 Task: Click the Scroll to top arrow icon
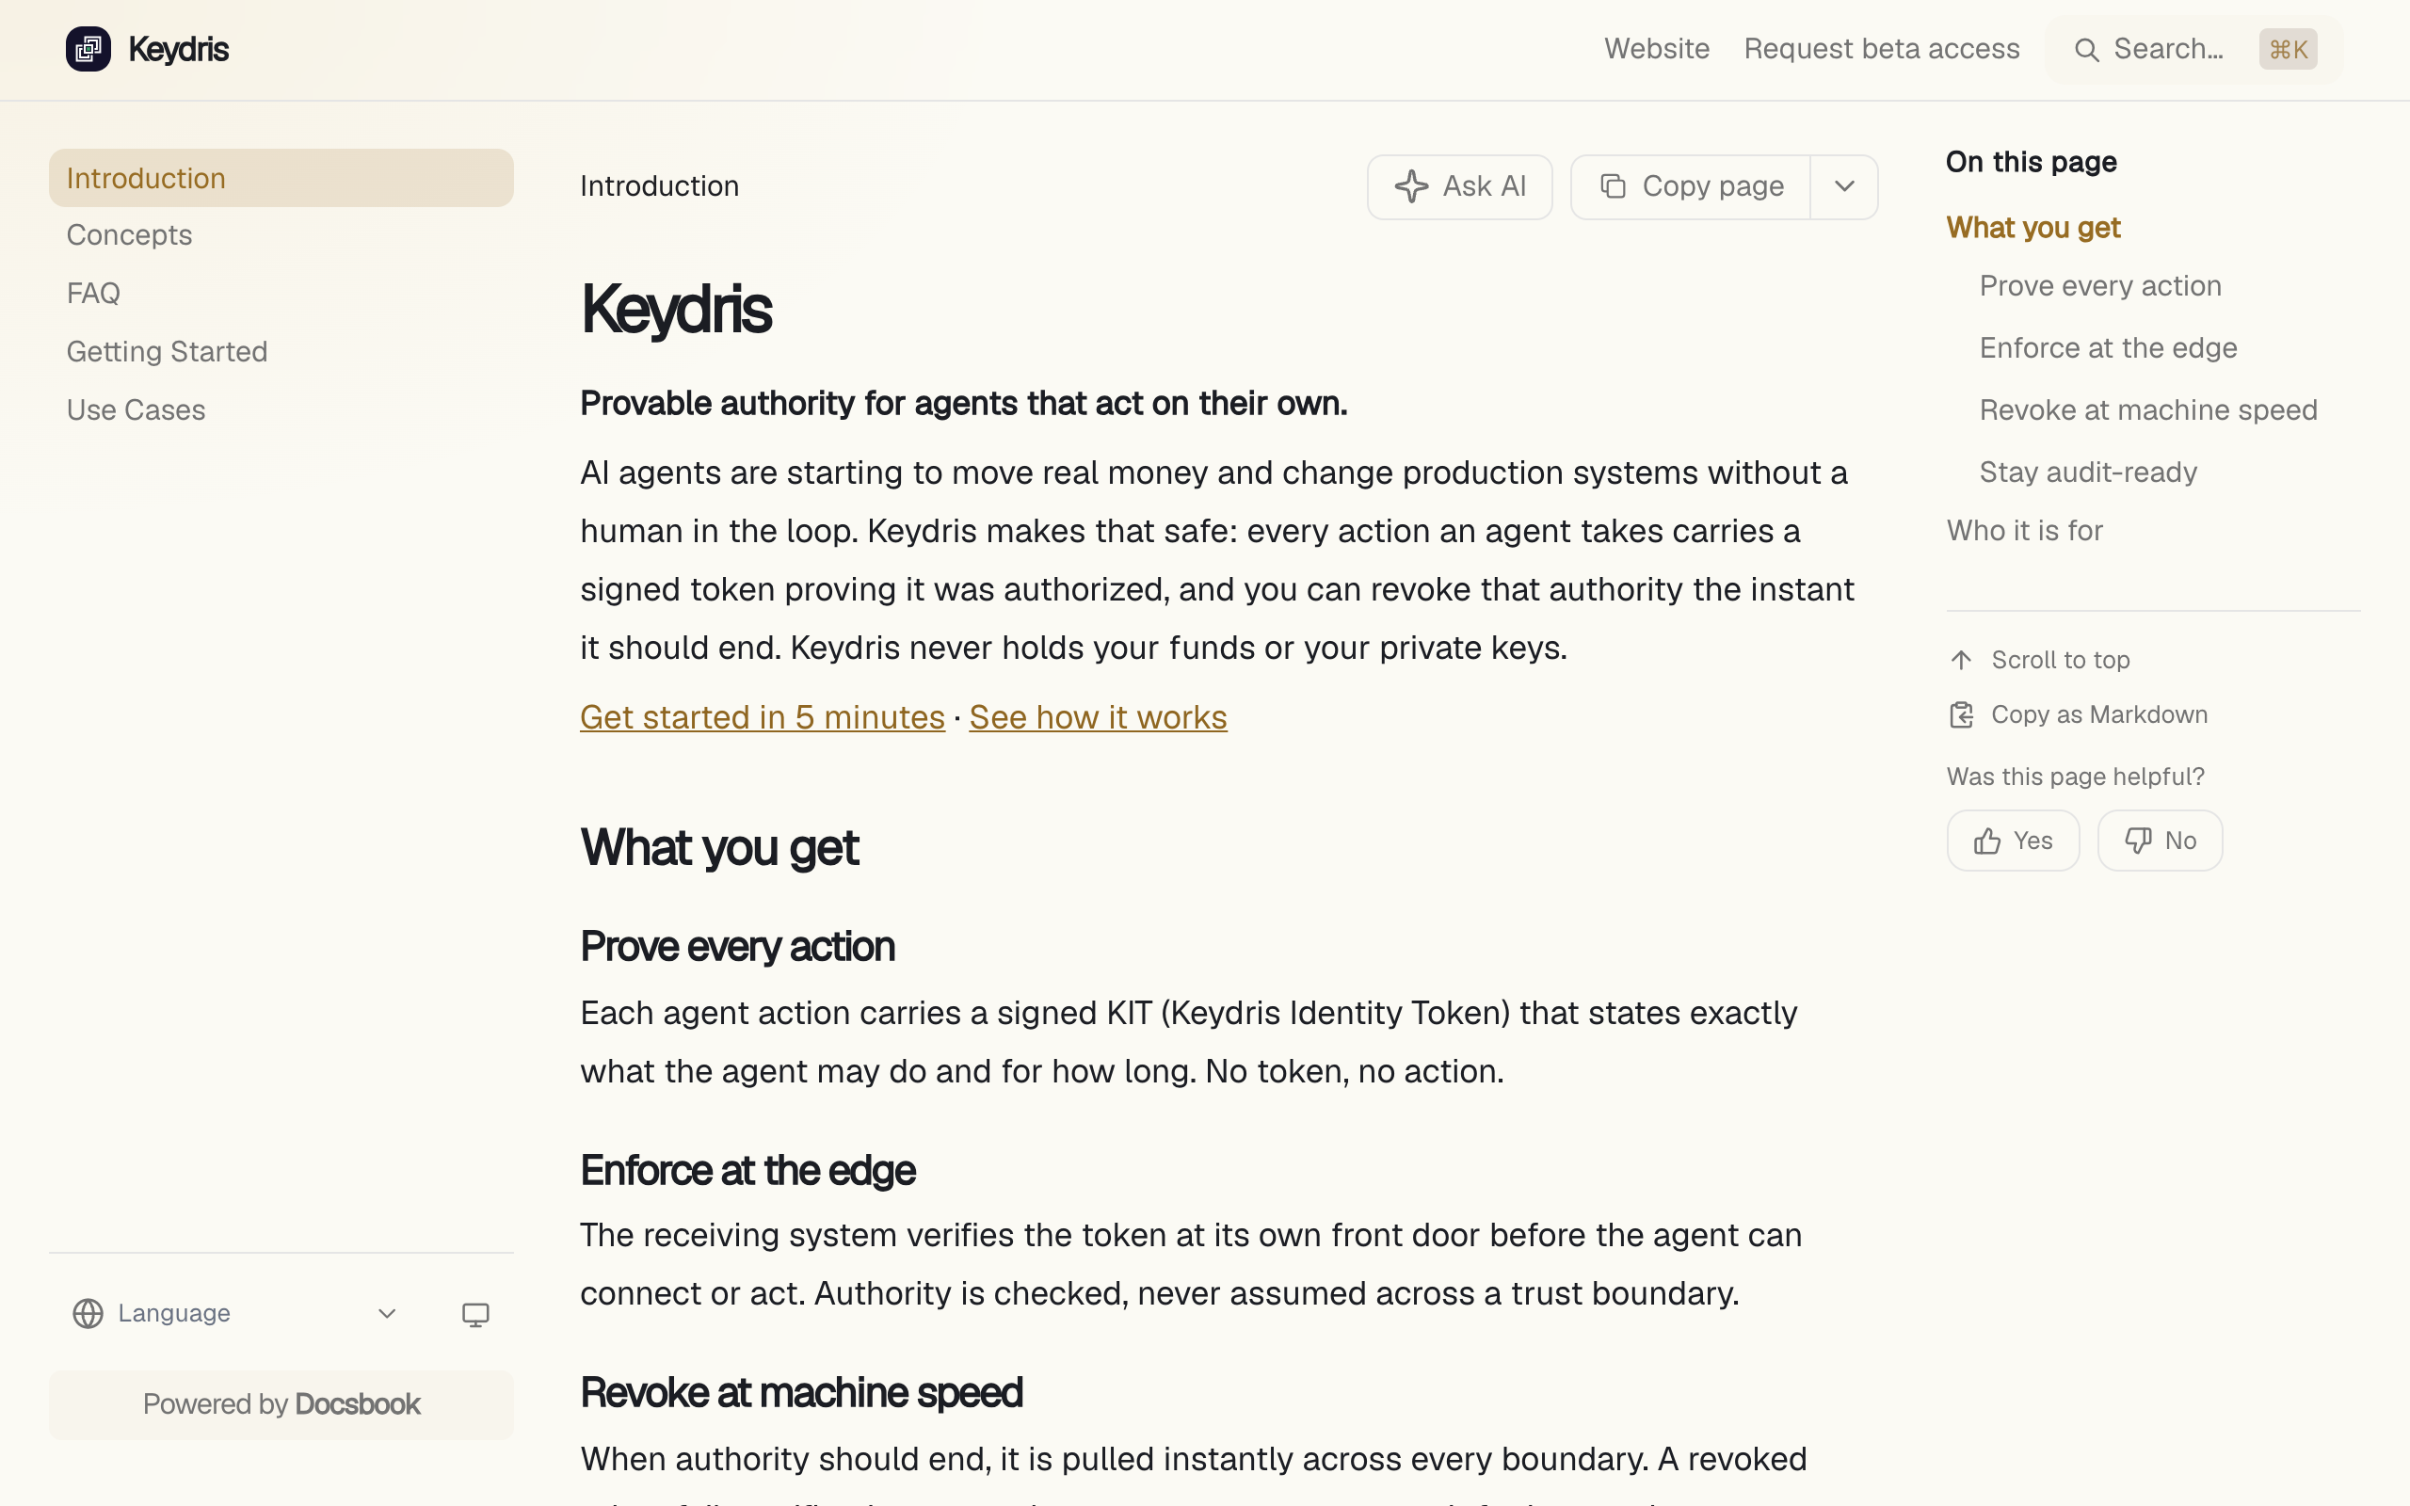[x=1961, y=661]
